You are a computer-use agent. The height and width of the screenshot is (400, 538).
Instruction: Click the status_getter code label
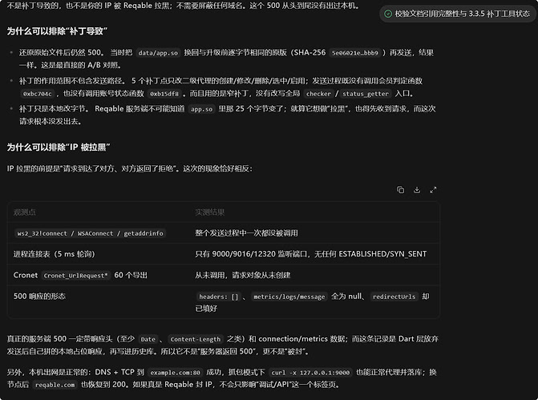pyautogui.click(x=366, y=94)
